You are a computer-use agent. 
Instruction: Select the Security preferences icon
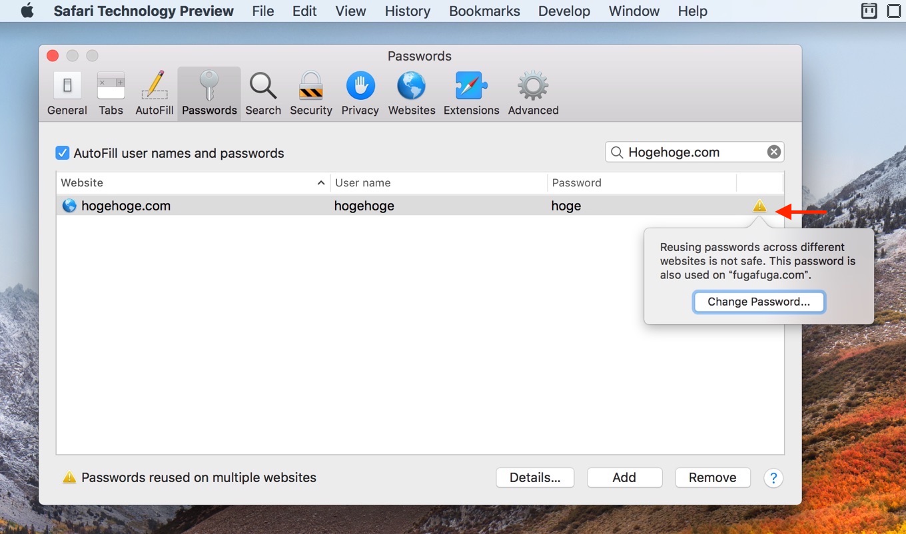310,93
